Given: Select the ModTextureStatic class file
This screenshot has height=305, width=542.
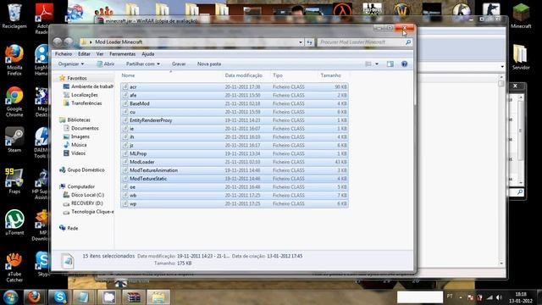Looking at the screenshot, I should coord(235,179).
